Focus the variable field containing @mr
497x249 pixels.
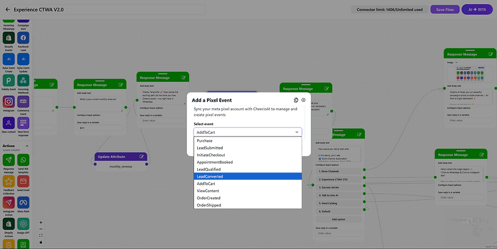100,127
